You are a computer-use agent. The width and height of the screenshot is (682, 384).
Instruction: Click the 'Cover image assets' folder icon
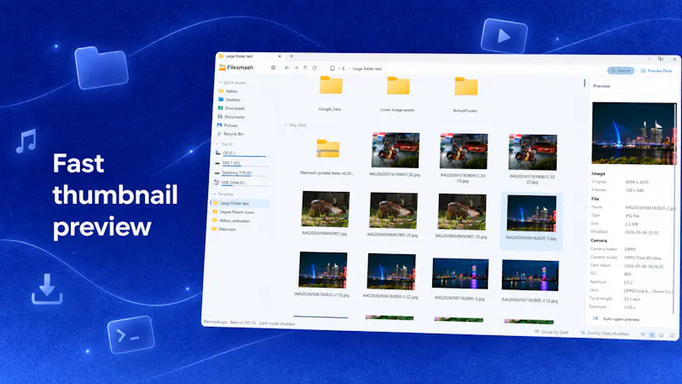[x=398, y=86]
